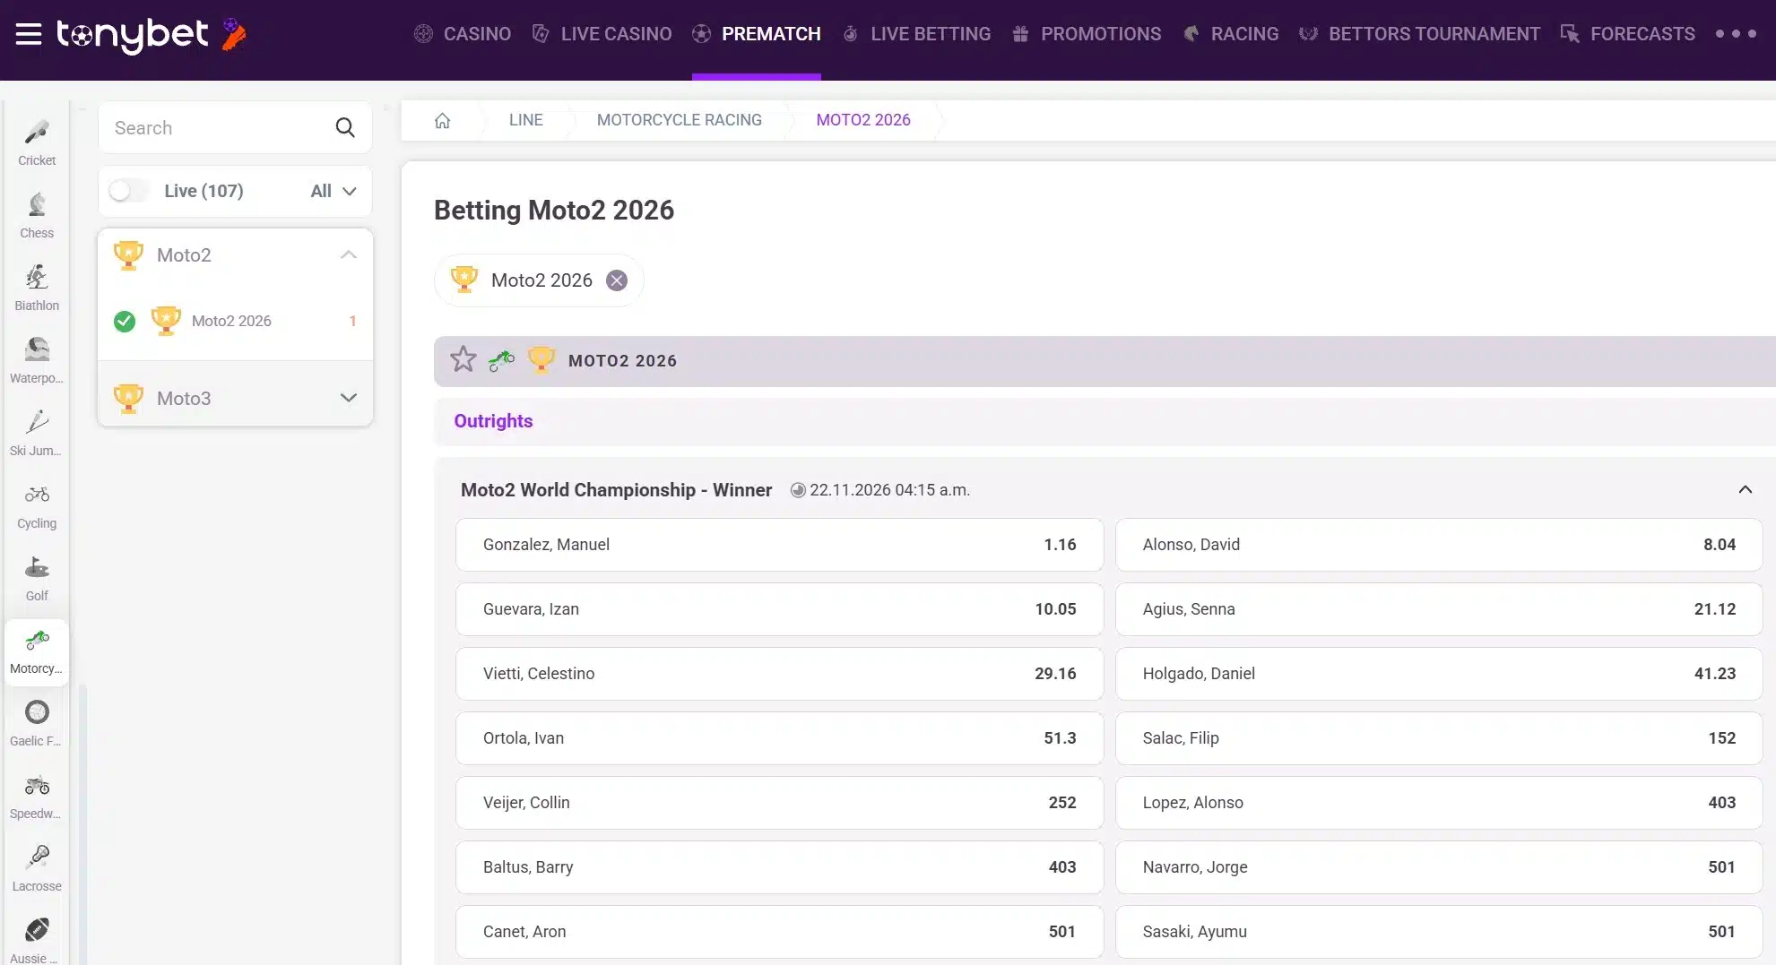Toggle the Live (107) switch
The image size is (1776, 965).
[129, 191]
